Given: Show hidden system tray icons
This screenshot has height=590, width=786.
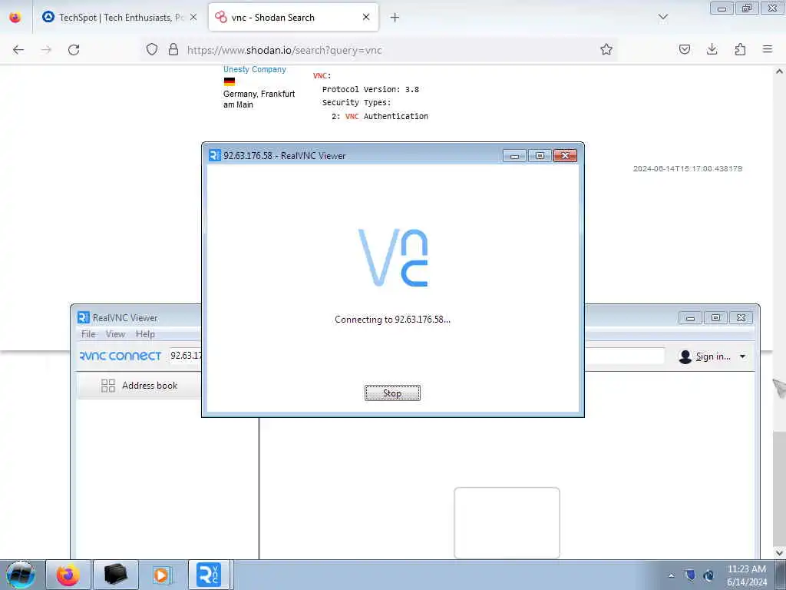Looking at the screenshot, I should point(671,575).
